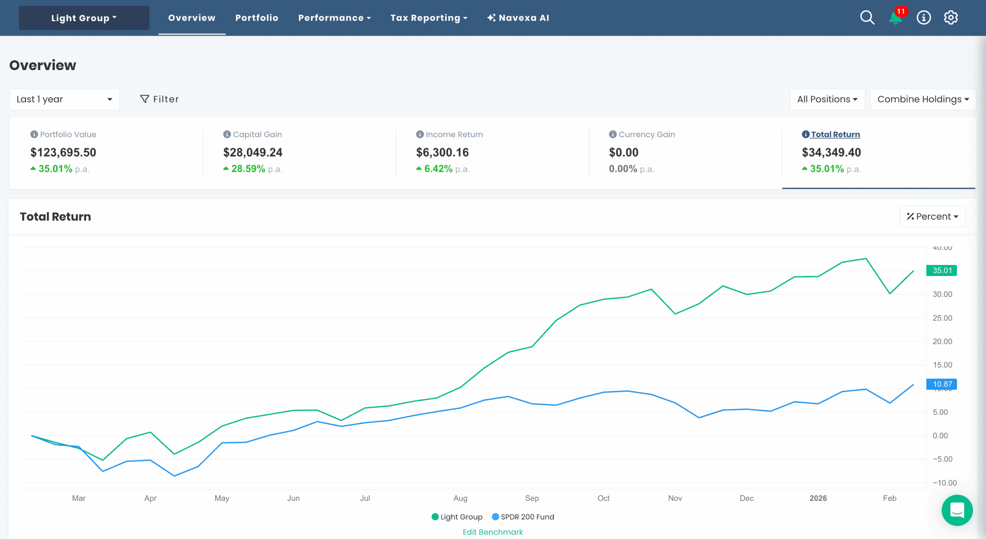The image size is (986, 539).
Task: Click the Edit Benchmark link
Action: tap(493, 532)
